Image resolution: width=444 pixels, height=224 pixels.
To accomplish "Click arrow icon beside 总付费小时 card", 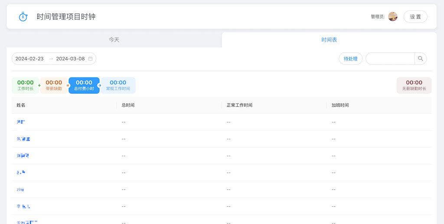I will click(x=99, y=85).
